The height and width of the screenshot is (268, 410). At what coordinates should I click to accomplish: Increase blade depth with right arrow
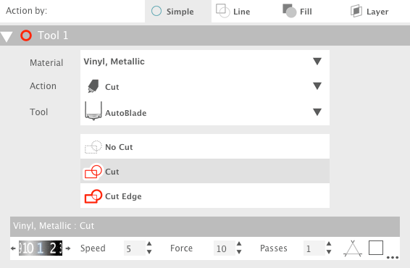68,248
